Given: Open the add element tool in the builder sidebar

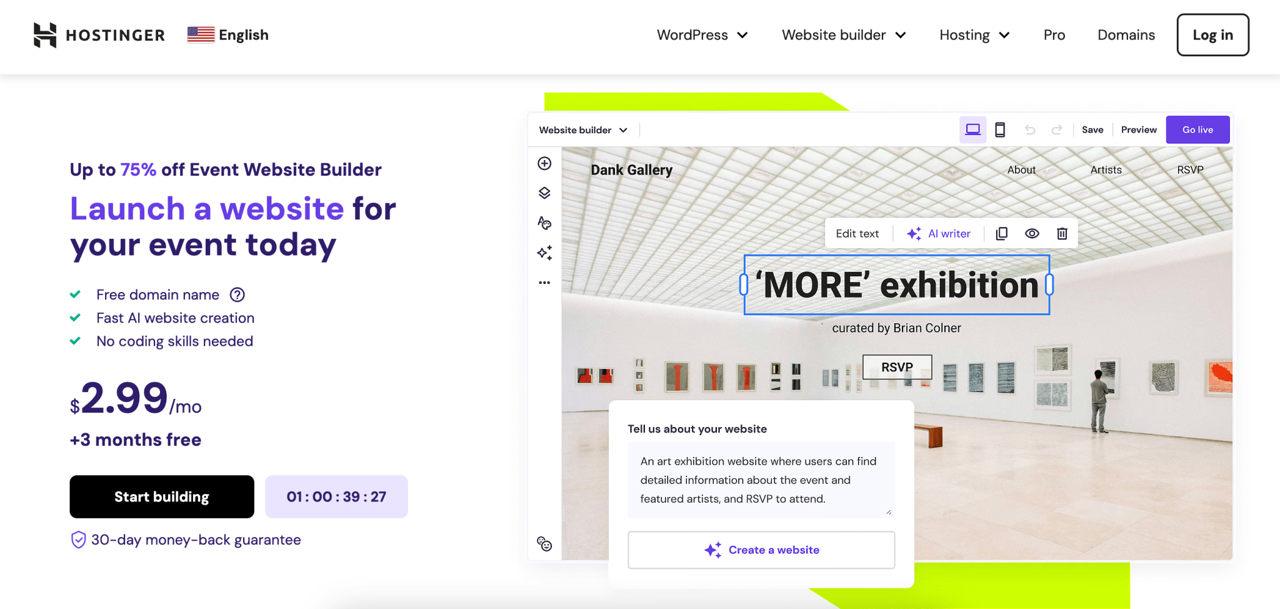Looking at the screenshot, I should [544, 163].
